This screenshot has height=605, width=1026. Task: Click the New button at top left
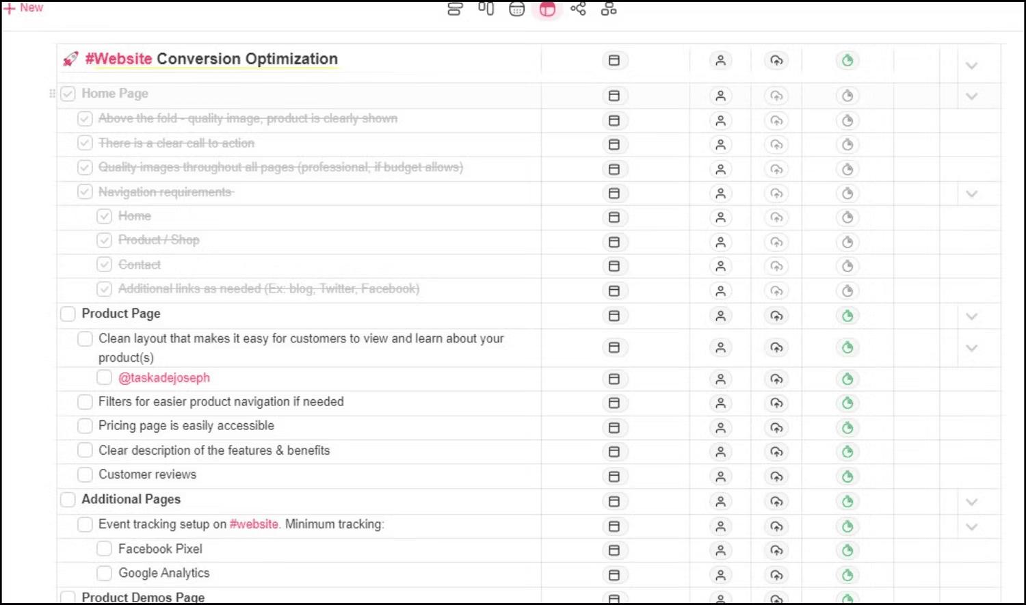(23, 8)
